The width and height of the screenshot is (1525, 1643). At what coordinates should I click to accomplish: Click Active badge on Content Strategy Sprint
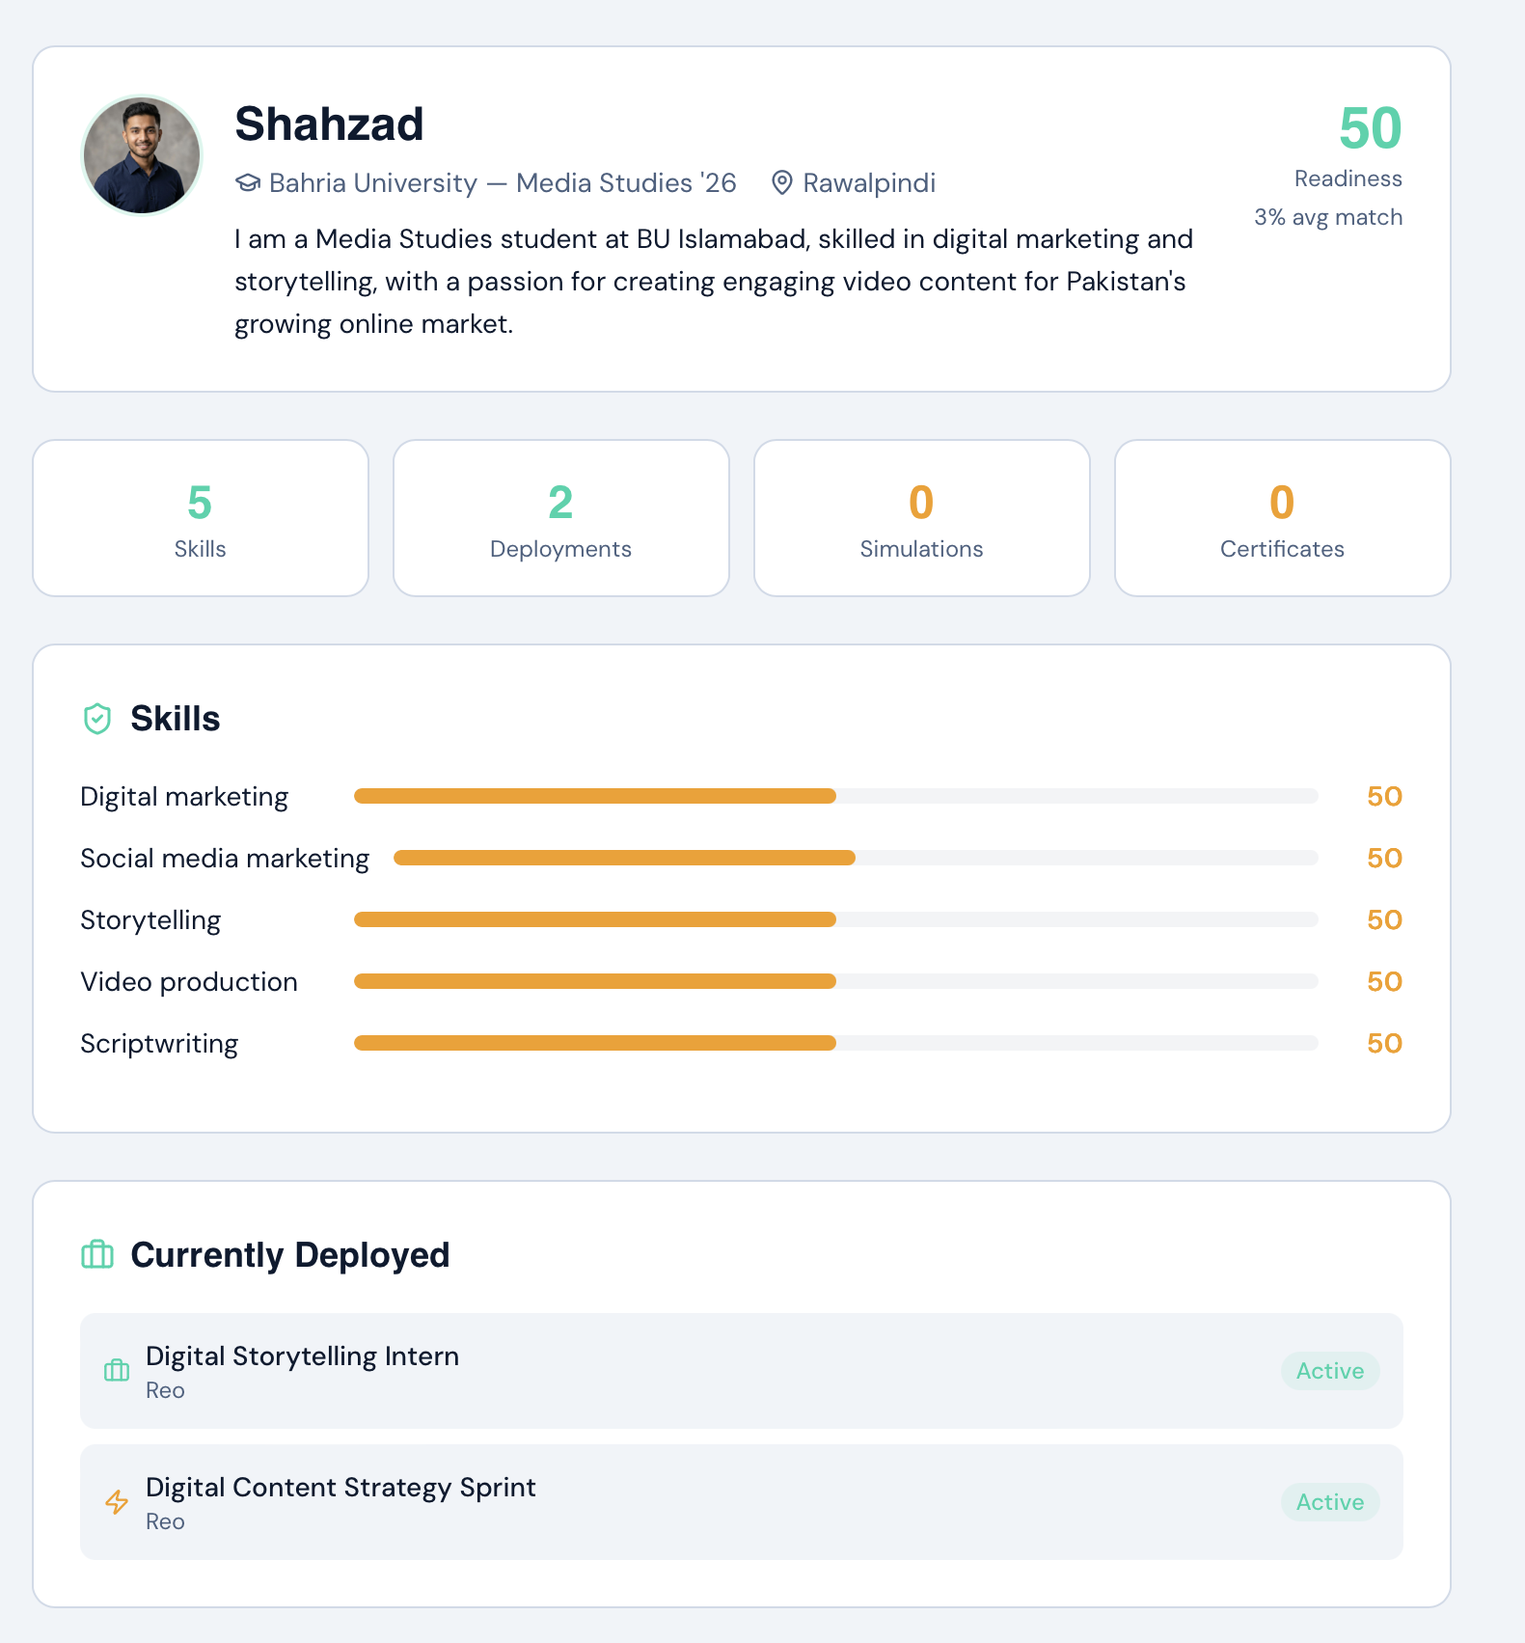click(x=1329, y=1502)
